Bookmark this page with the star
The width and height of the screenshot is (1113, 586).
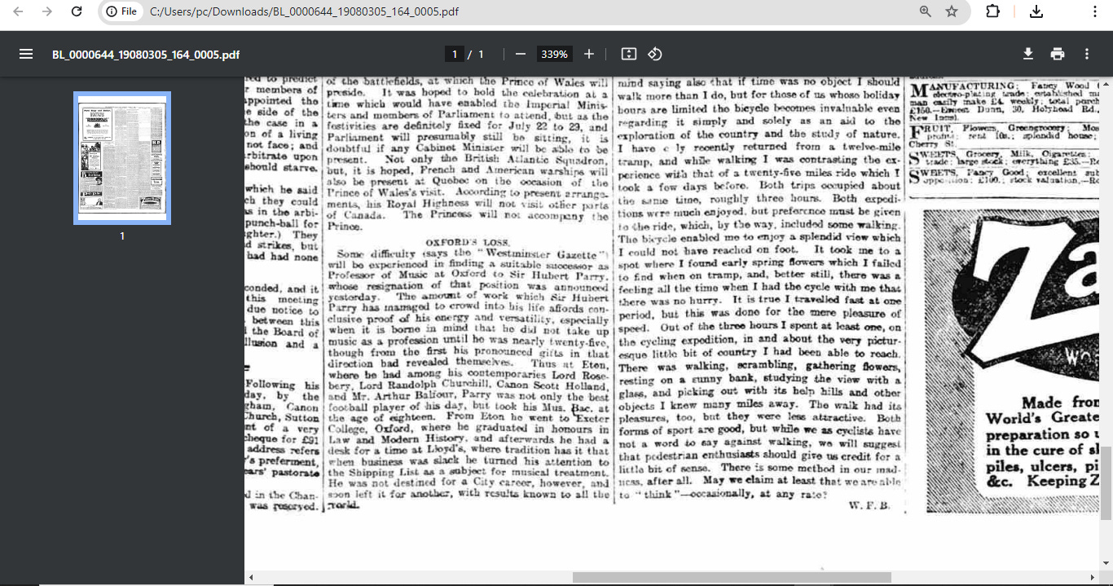(952, 11)
